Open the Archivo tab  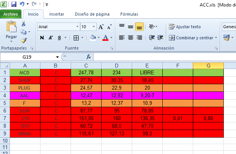(11, 14)
